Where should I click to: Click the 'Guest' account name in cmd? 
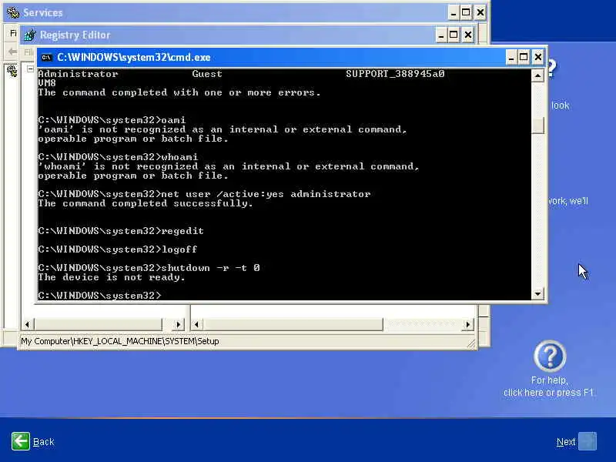pyautogui.click(x=207, y=74)
